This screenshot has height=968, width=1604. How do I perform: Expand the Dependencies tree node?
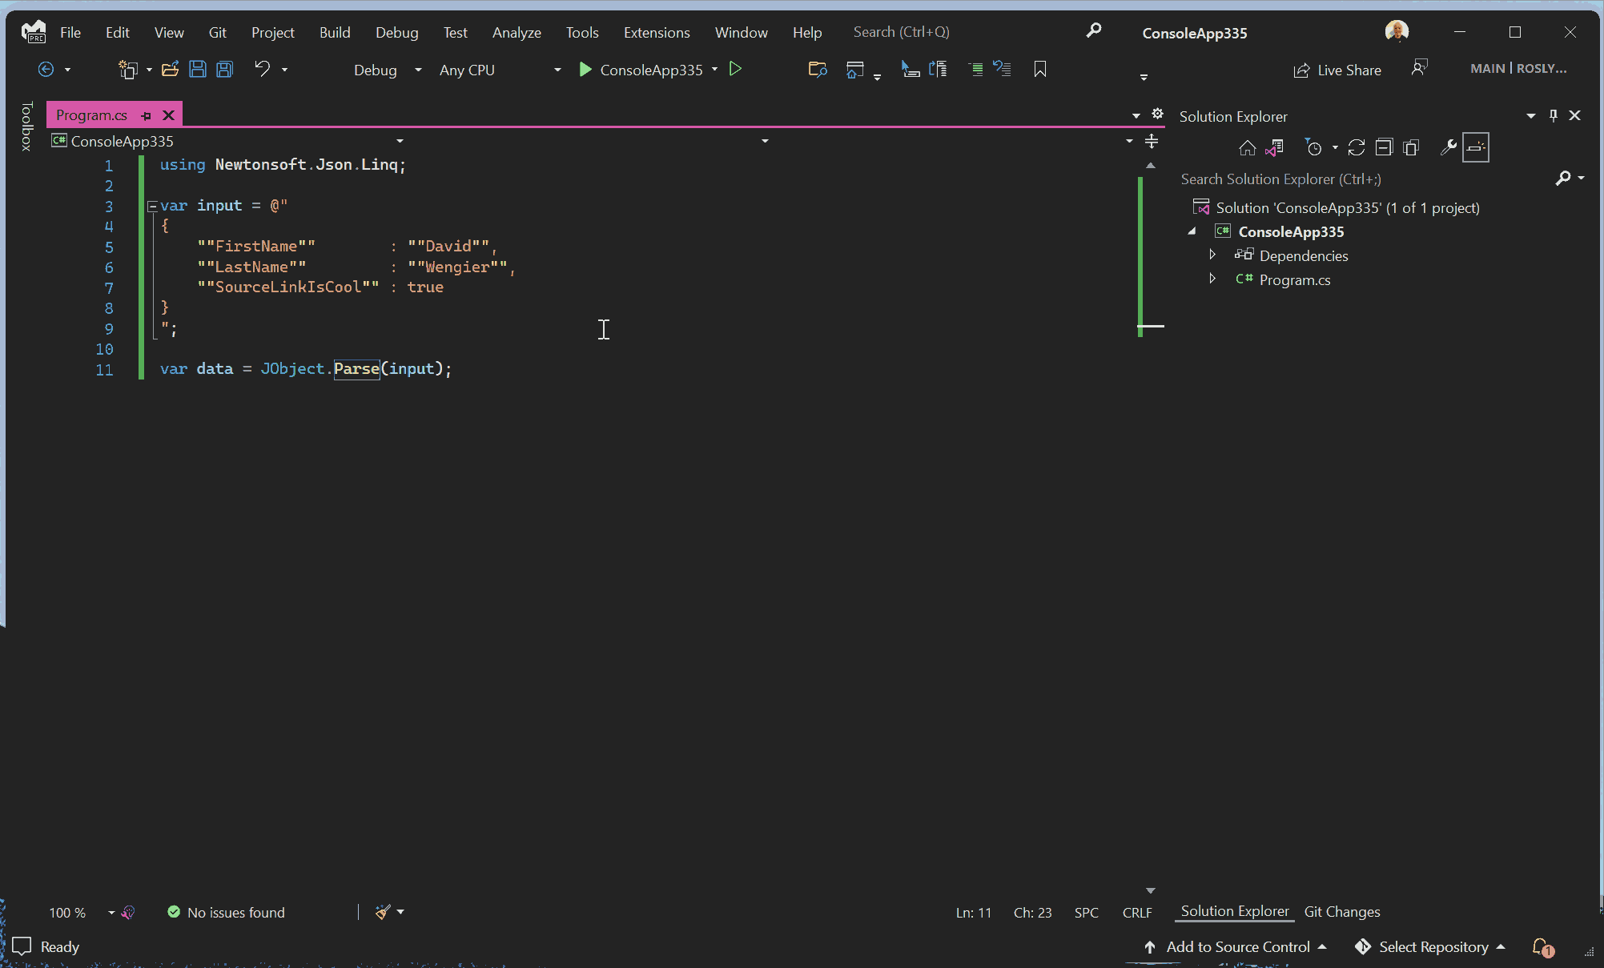1211,255
